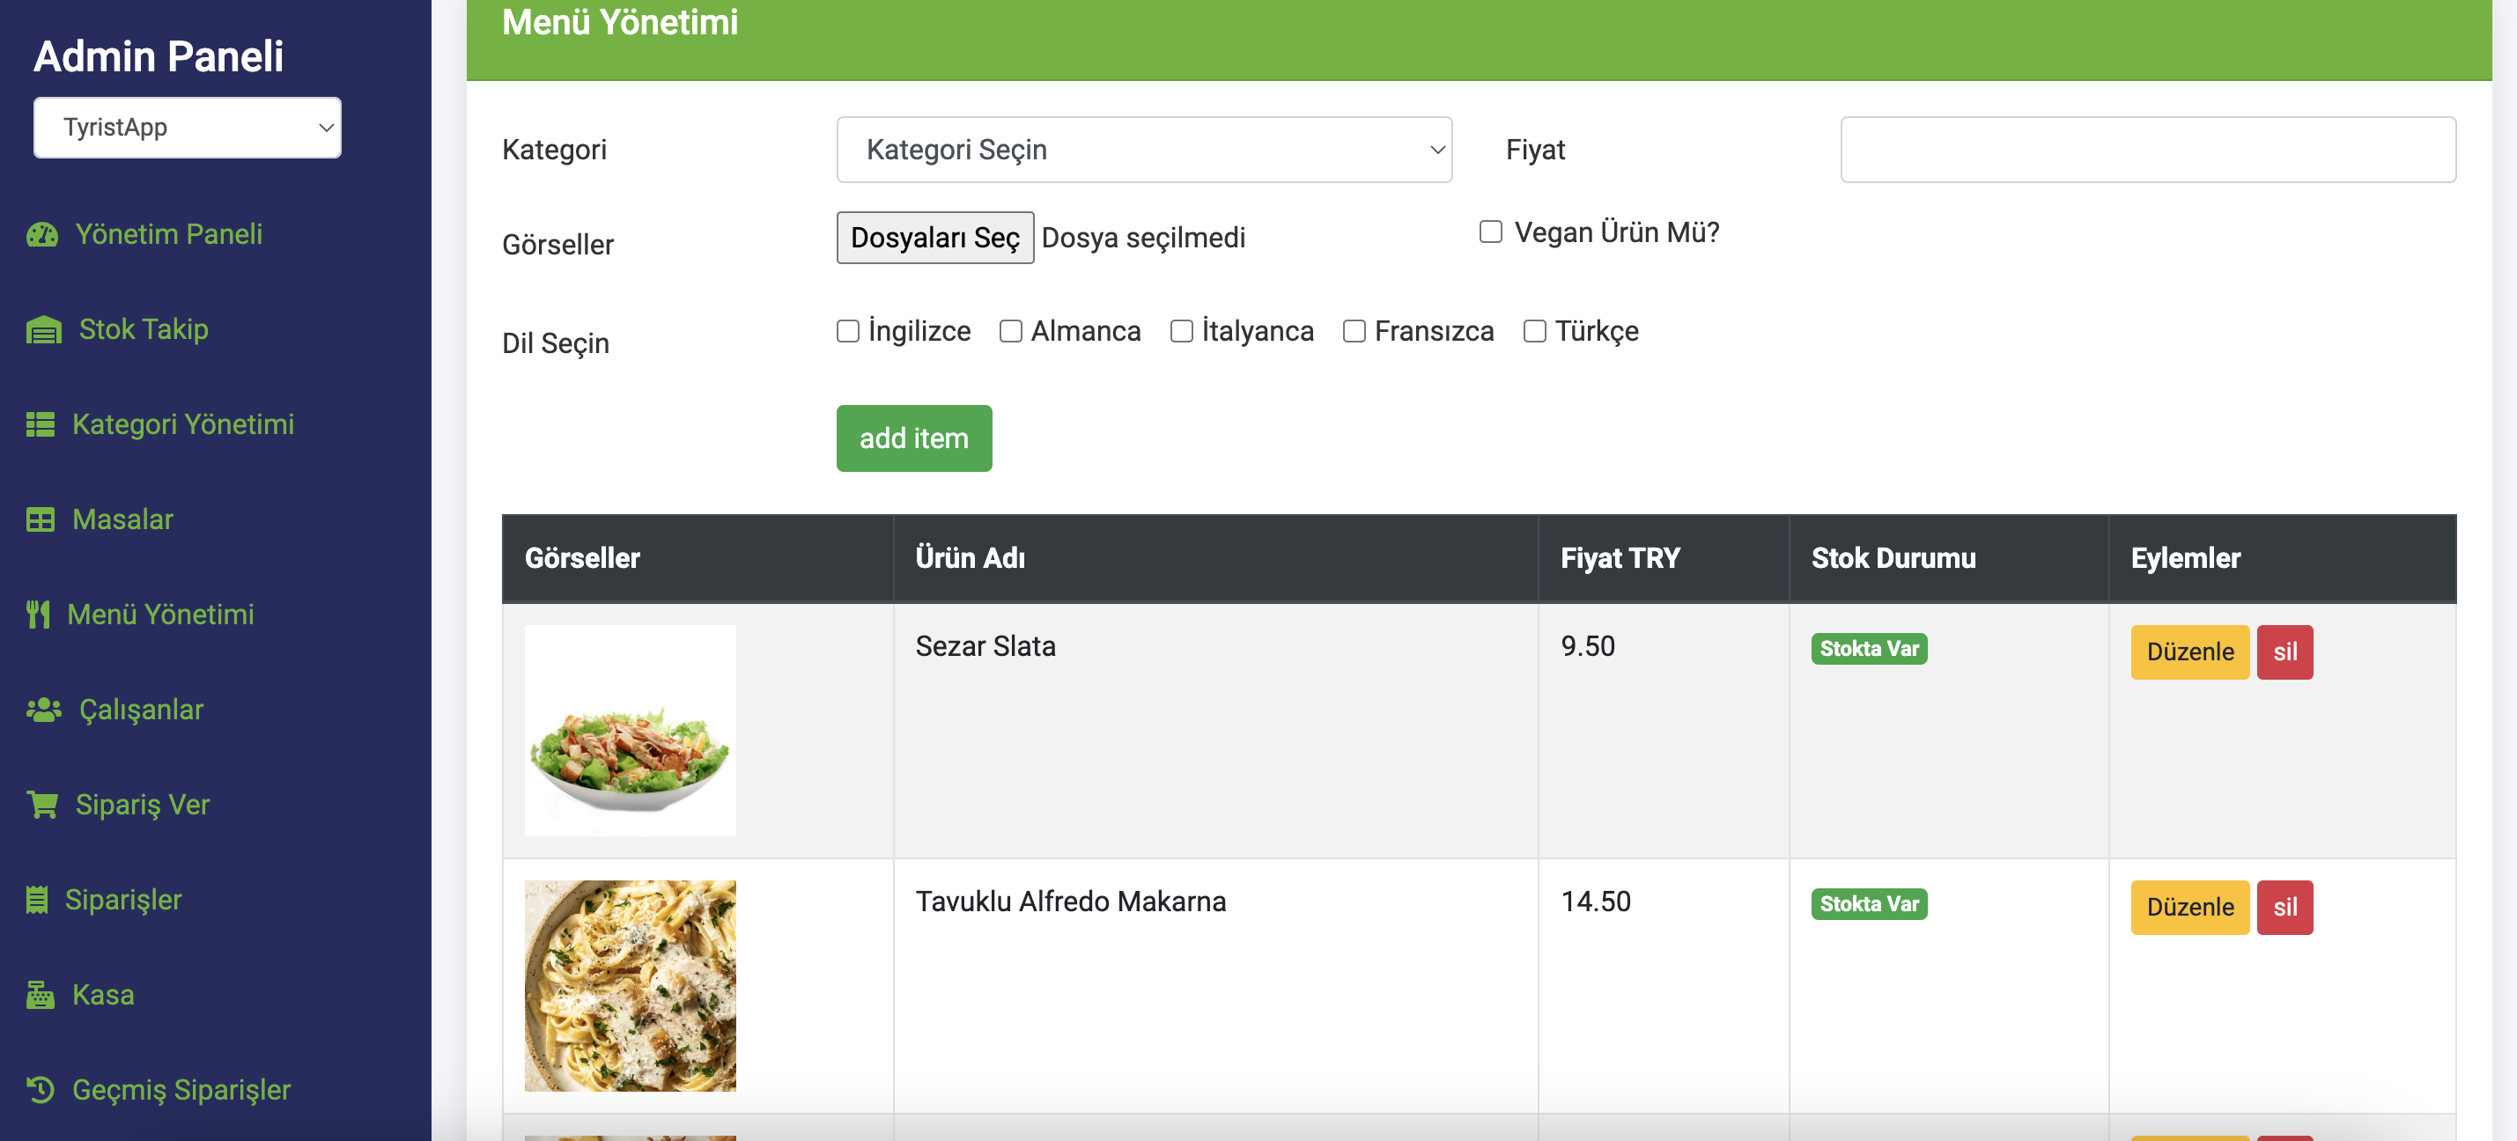
Task: Click the Yönetim Paneli dashboard gauge icon
Action: coord(42,234)
